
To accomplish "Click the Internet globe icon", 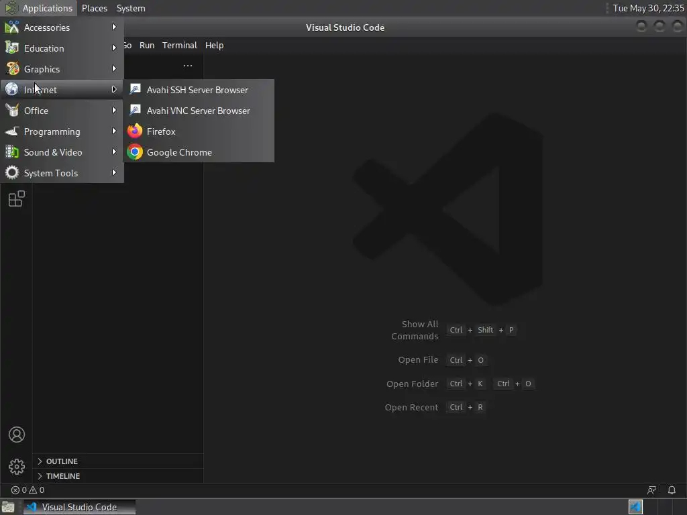I will [12, 89].
